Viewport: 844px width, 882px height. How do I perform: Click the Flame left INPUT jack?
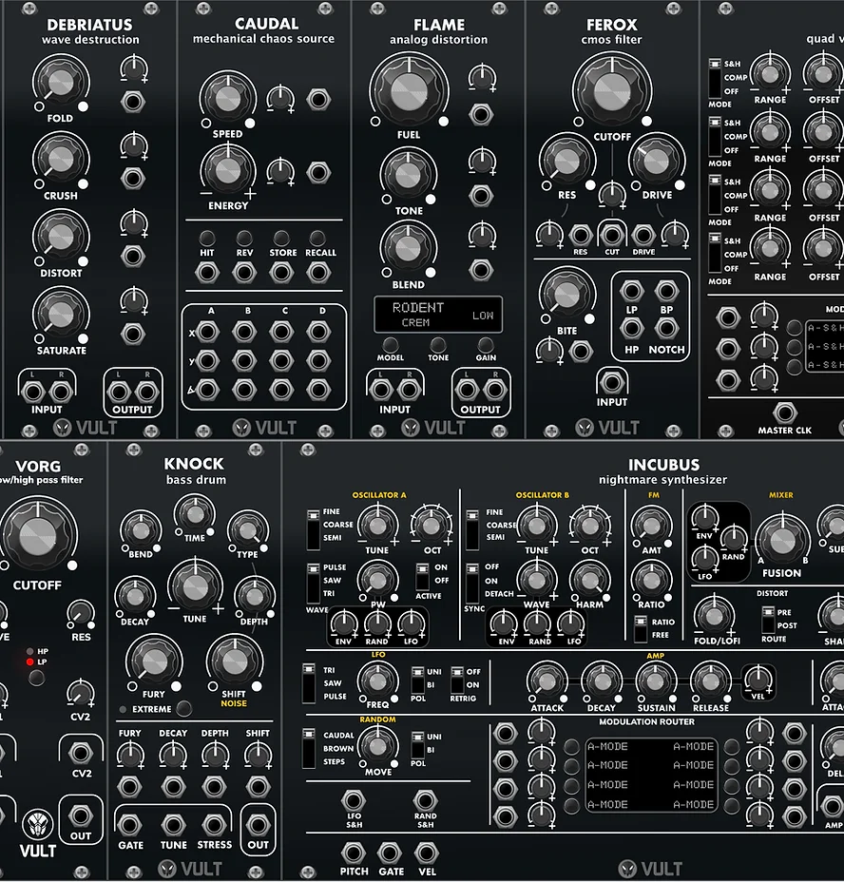(381, 389)
